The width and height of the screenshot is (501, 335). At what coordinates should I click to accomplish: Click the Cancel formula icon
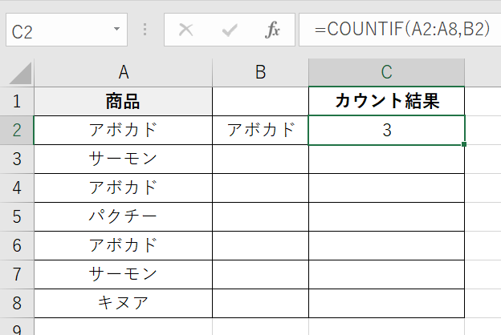[186, 30]
